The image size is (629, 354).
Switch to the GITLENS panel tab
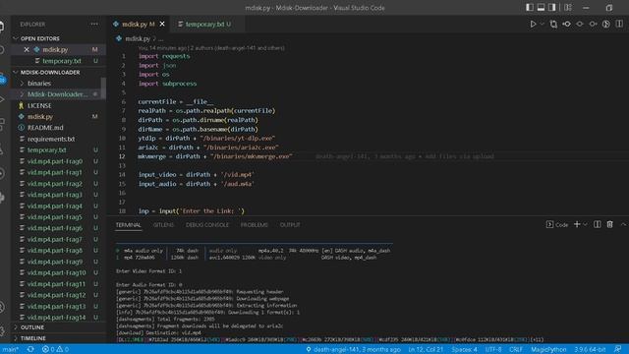[164, 225]
